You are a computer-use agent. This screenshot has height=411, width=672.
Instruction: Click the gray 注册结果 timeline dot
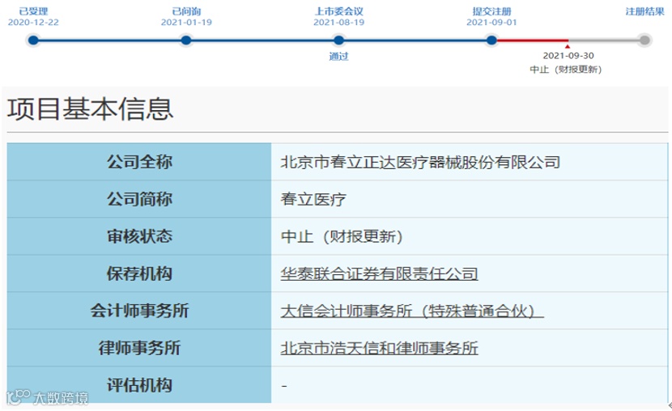tap(644, 40)
